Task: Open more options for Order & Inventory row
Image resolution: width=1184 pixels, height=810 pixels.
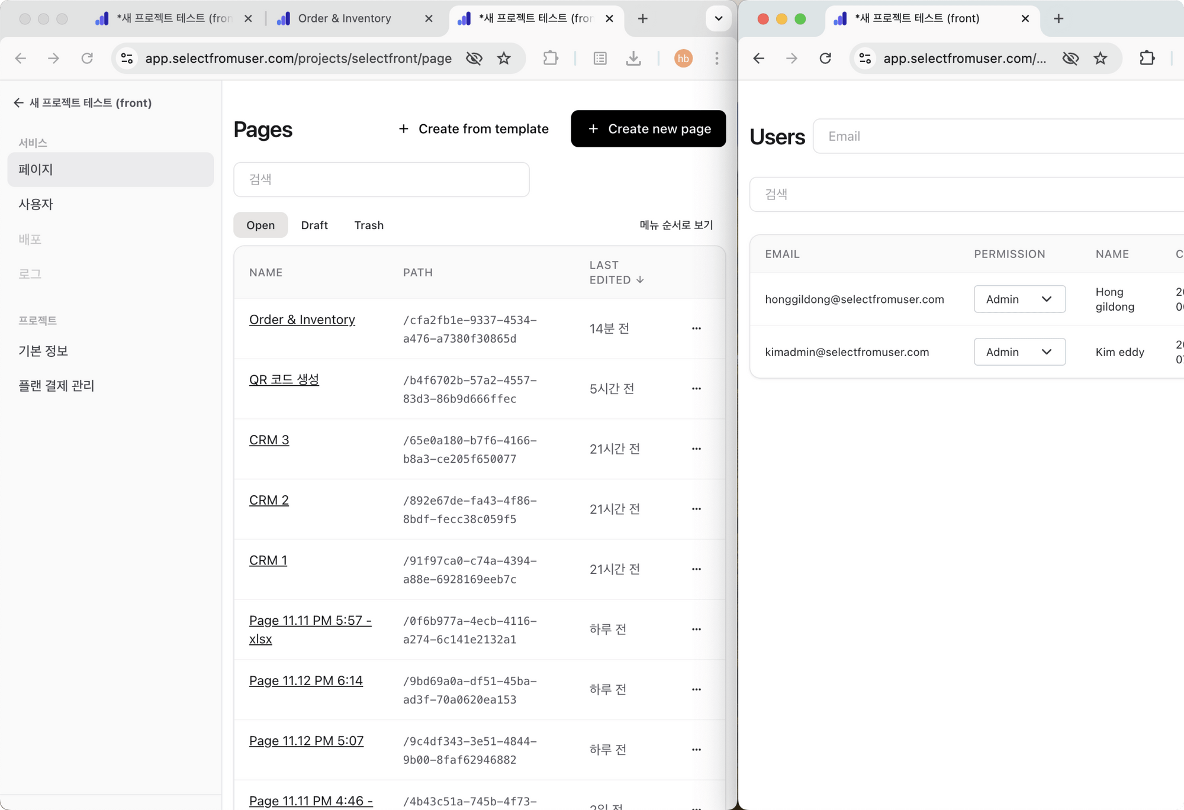Action: pyautogui.click(x=696, y=328)
